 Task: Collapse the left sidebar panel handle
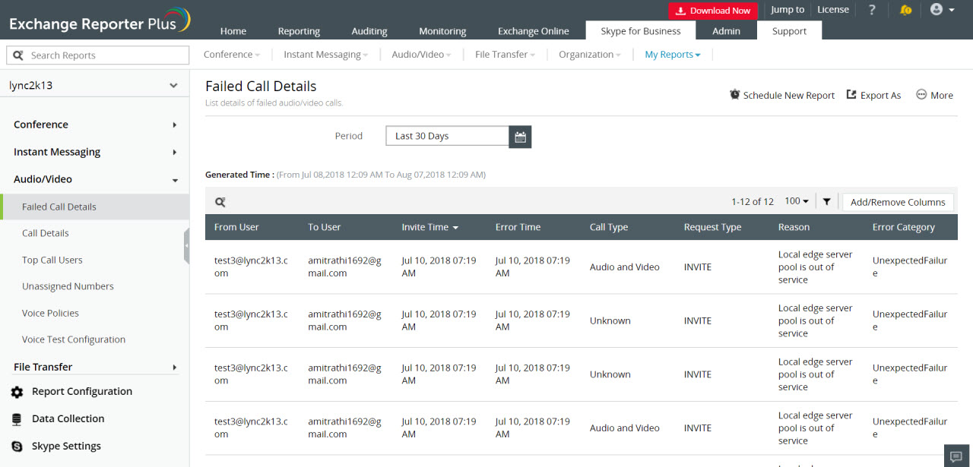point(186,246)
